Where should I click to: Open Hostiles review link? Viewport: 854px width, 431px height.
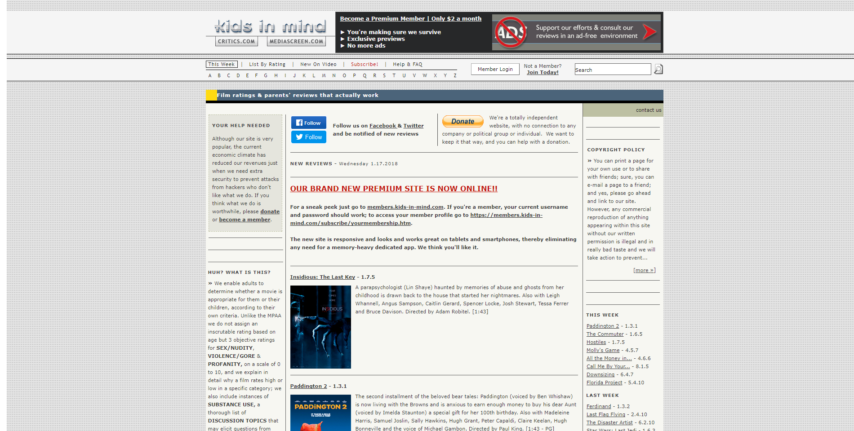click(596, 342)
